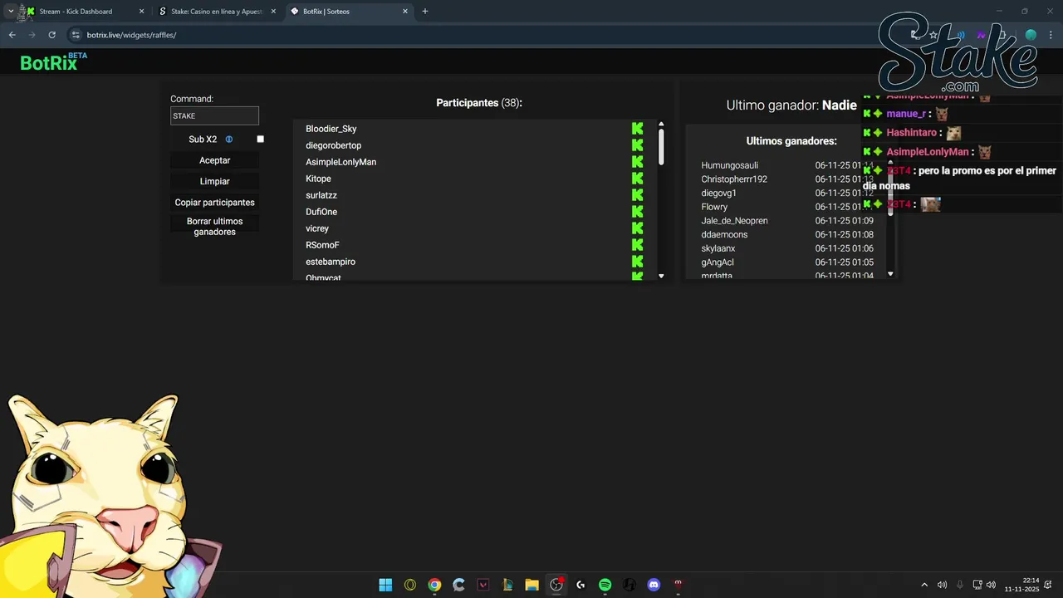Click winner Jale_de_Neopren in the list
This screenshot has width=1063, height=598.
[x=734, y=221]
